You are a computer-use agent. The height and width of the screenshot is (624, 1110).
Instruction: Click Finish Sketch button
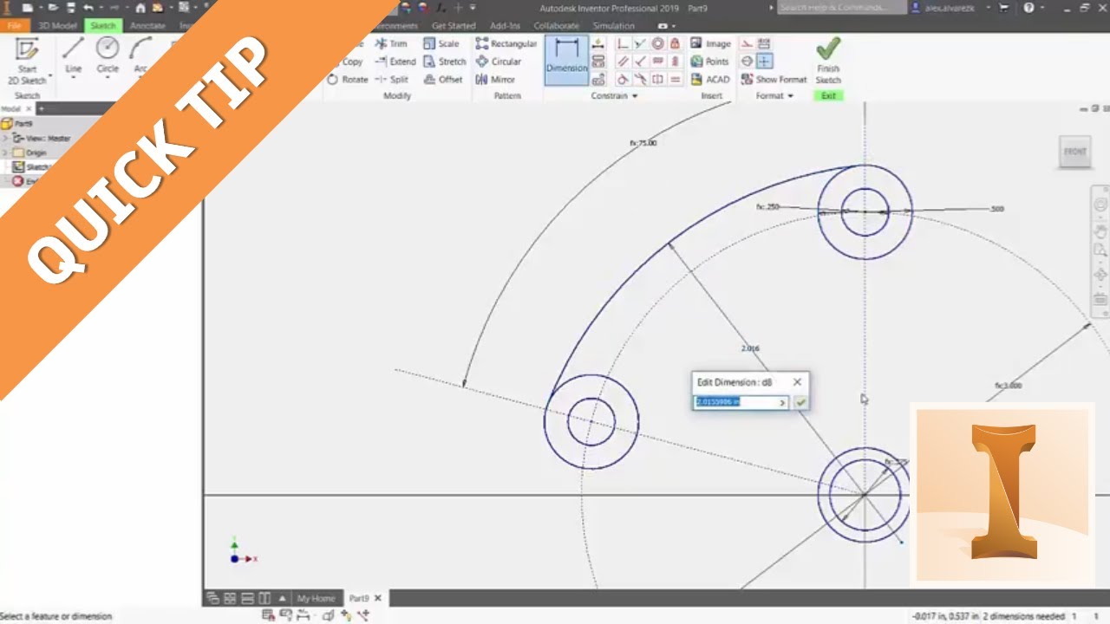tap(828, 61)
